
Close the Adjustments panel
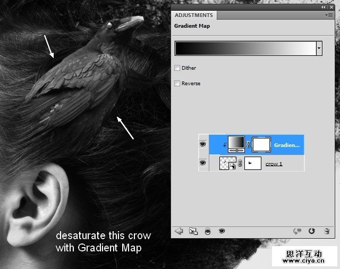coord(331,7)
